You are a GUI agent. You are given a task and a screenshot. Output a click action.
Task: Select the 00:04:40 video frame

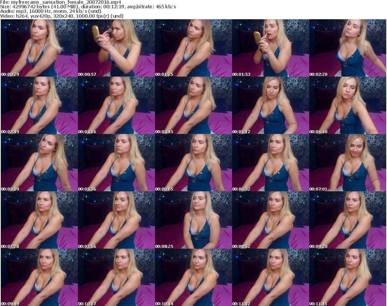click(348, 105)
